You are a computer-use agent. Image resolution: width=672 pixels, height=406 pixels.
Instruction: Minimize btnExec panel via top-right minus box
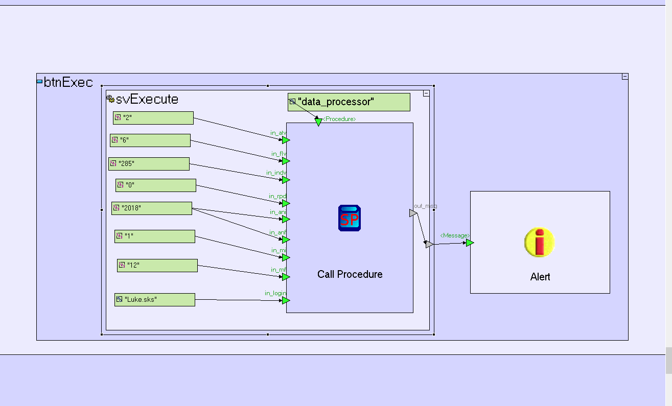[624, 77]
